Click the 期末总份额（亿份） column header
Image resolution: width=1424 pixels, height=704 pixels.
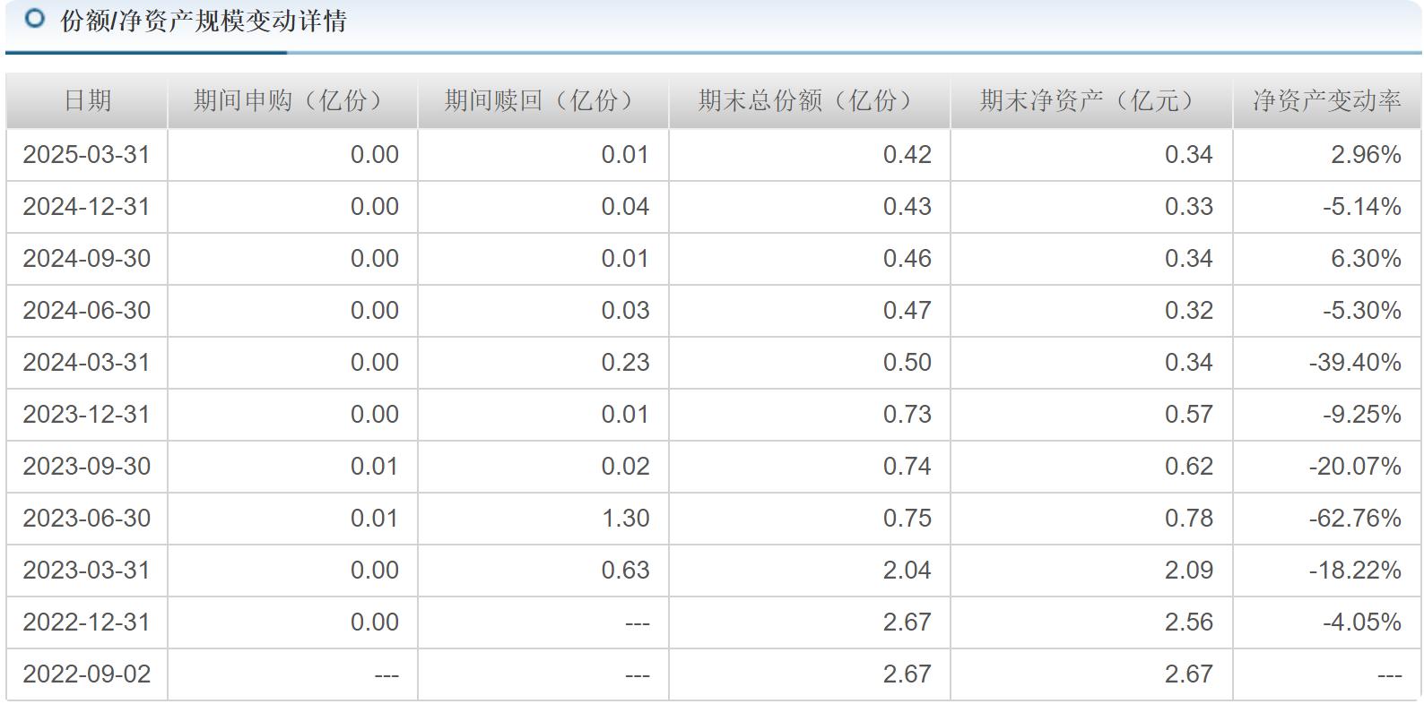click(810, 100)
